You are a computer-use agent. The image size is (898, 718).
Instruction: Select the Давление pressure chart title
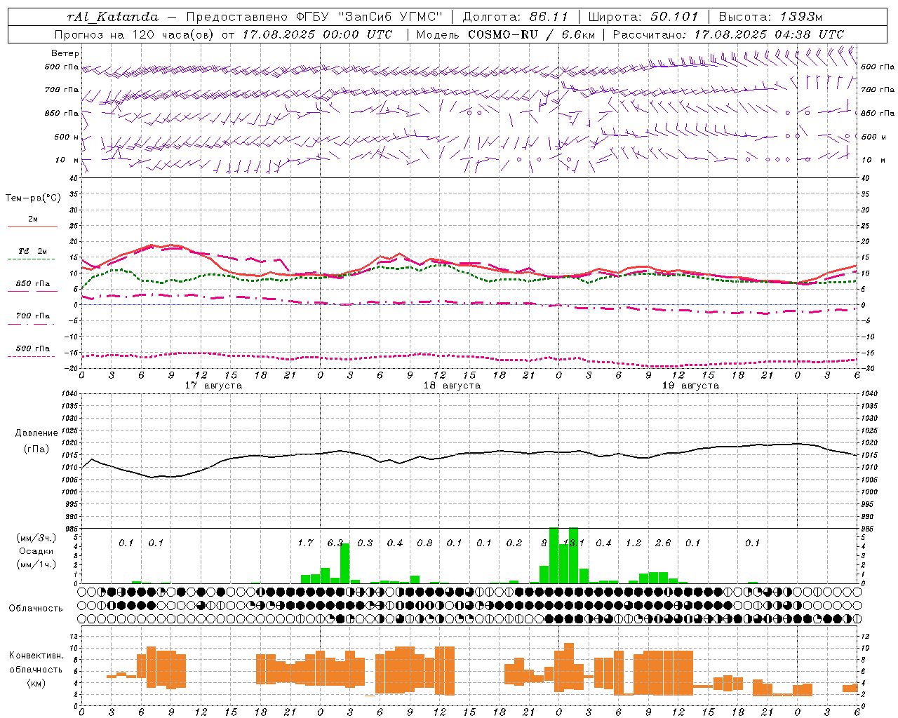coord(36,433)
